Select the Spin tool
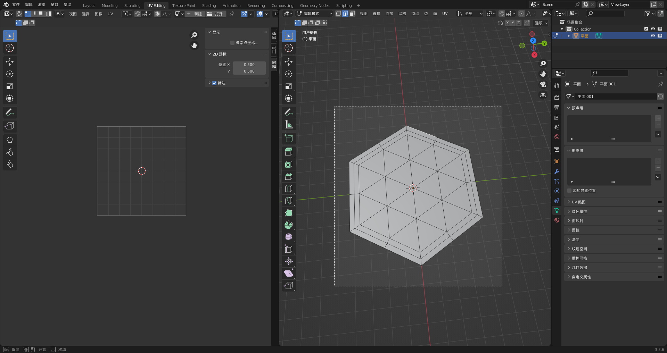This screenshot has width=667, height=353. coord(289,225)
